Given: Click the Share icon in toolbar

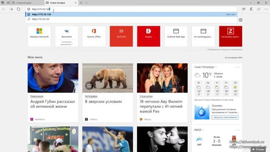Looking at the screenshot, I should click(x=259, y=9).
